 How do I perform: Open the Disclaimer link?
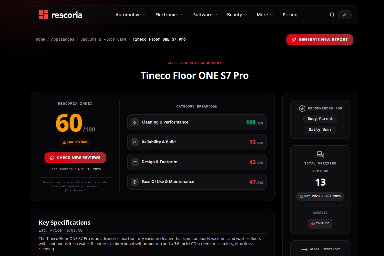tap(75, 190)
